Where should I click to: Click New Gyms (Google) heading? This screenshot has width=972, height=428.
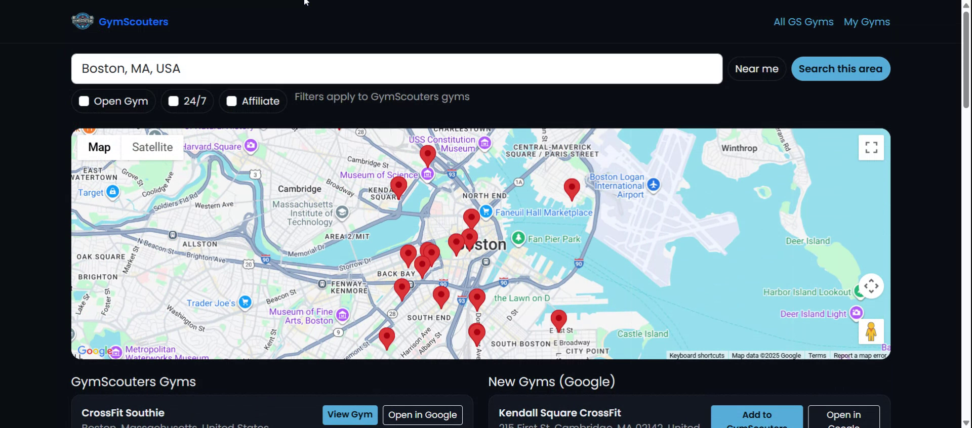[551, 381]
